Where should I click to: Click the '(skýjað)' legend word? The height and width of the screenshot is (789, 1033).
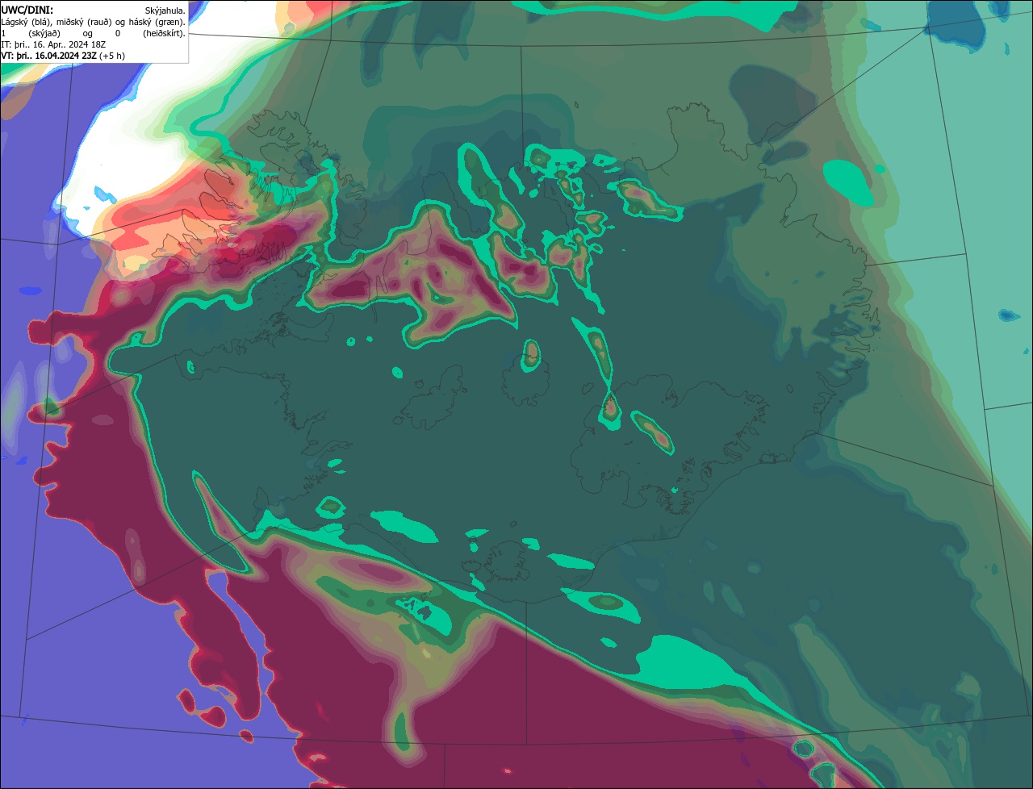click(x=45, y=33)
